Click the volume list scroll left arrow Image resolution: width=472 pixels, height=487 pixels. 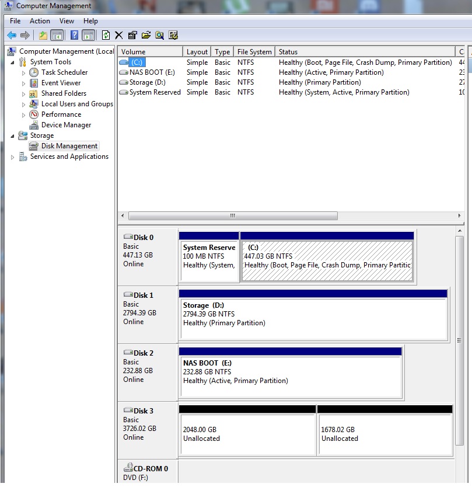(x=123, y=215)
